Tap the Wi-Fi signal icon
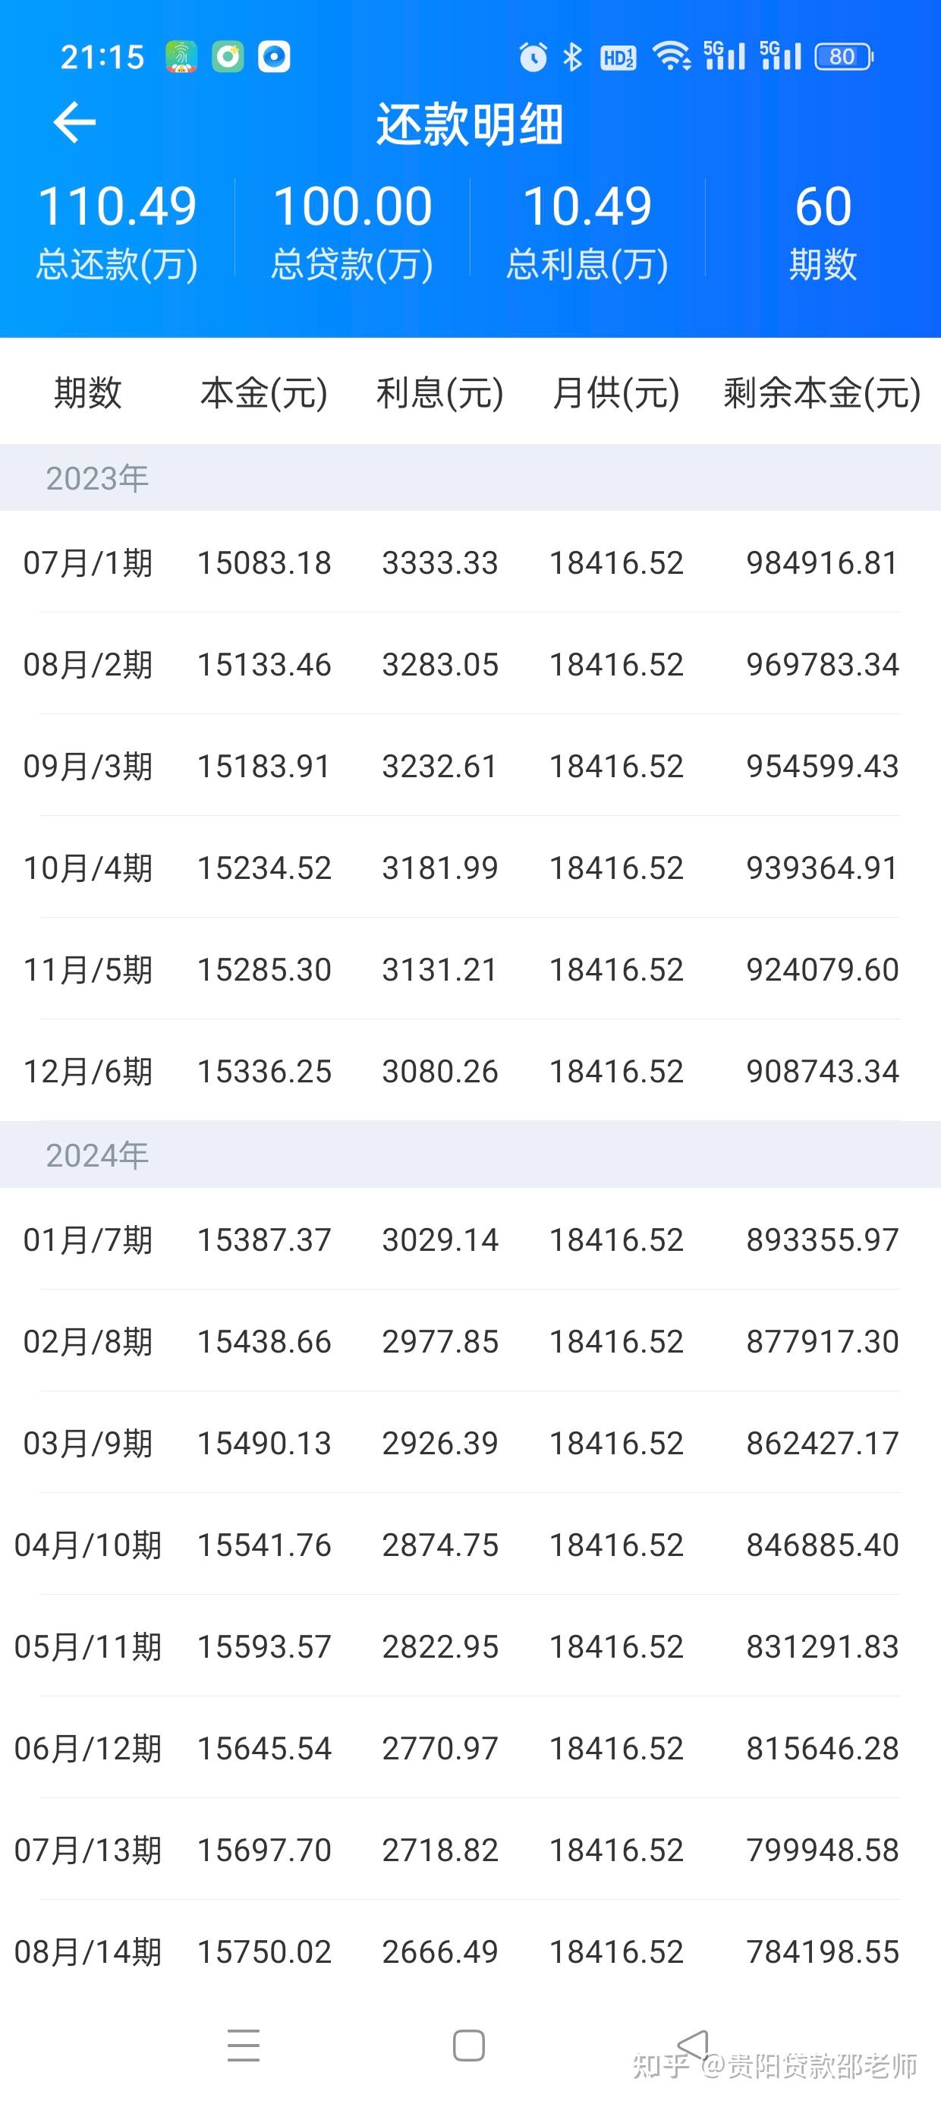The image size is (941, 2104). coord(672,57)
